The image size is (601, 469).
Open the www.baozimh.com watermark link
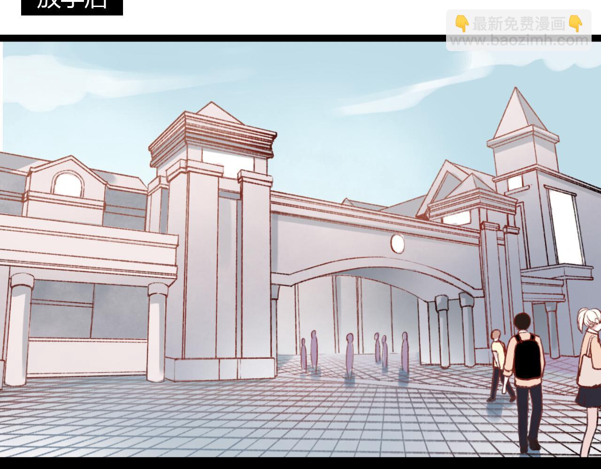point(519,41)
